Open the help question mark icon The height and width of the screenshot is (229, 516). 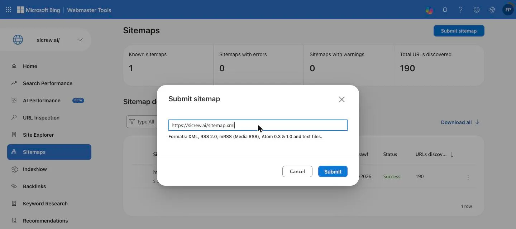[461, 10]
